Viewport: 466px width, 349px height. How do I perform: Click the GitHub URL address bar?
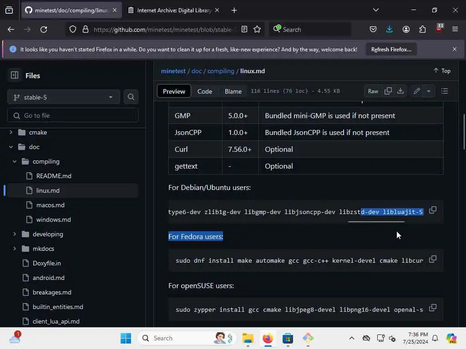click(162, 30)
